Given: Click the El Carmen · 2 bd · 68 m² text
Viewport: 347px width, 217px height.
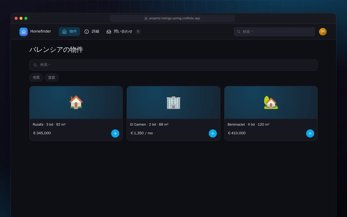Looking at the screenshot, I should (x=149, y=125).
